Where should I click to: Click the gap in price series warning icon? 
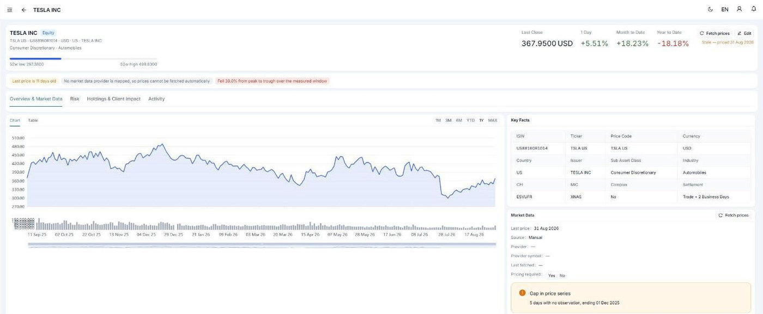(x=522, y=293)
